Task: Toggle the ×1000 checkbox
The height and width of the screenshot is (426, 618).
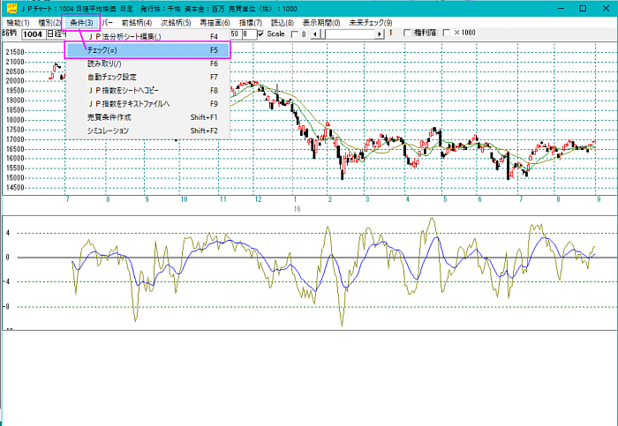Action: point(447,34)
